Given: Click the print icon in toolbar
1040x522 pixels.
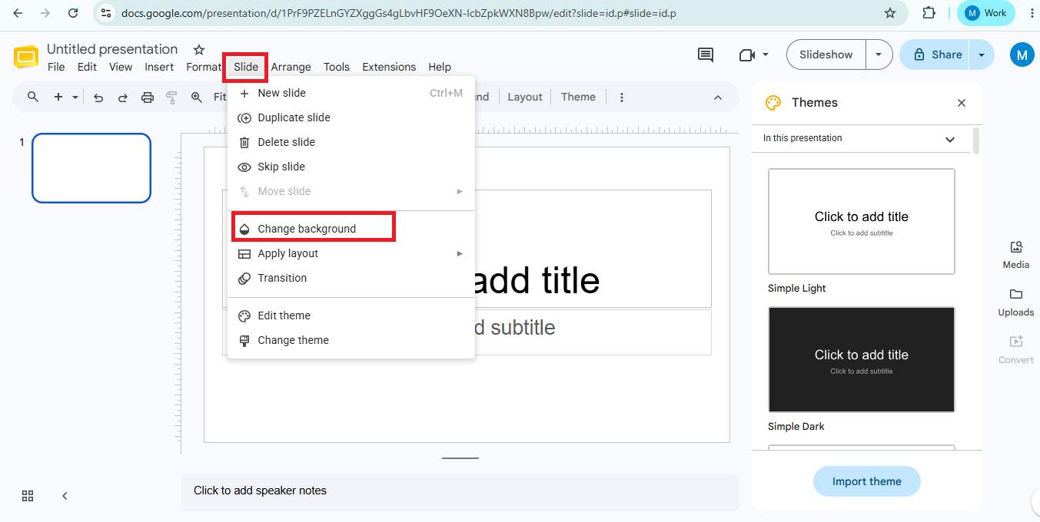Looking at the screenshot, I should (148, 97).
